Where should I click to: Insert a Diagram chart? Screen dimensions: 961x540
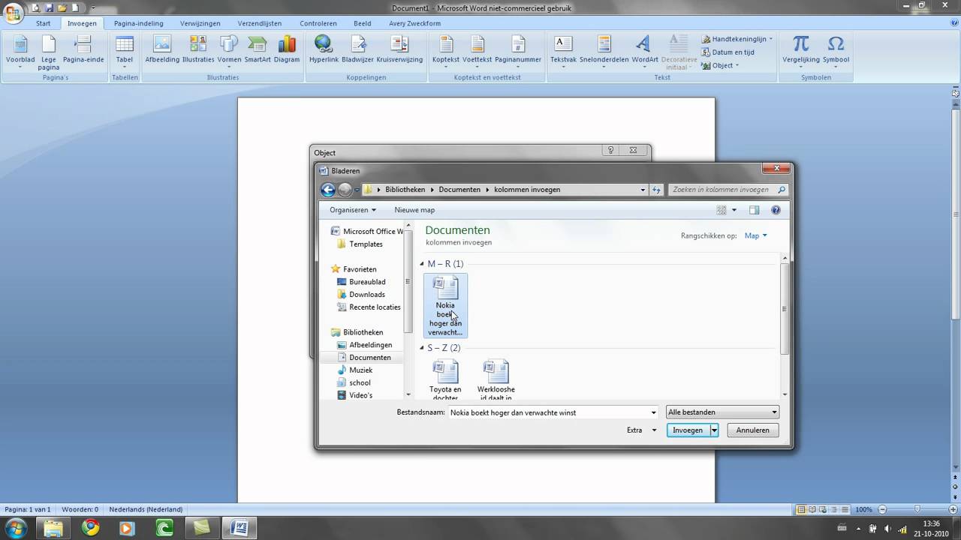click(x=287, y=49)
